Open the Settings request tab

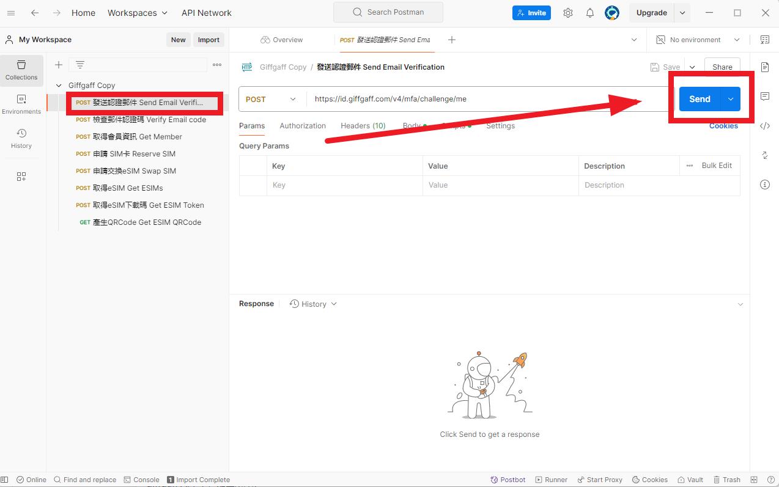point(500,126)
